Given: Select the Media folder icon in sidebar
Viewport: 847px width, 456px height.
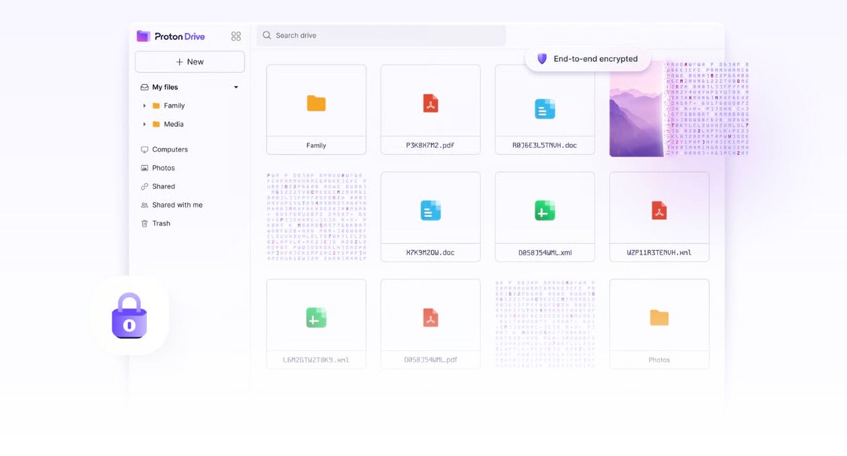Looking at the screenshot, I should pyautogui.click(x=156, y=124).
